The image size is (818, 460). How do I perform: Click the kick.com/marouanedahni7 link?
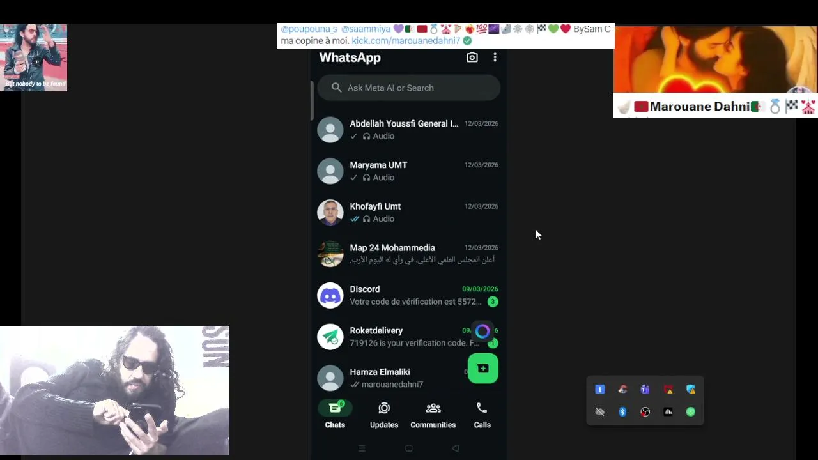(406, 40)
